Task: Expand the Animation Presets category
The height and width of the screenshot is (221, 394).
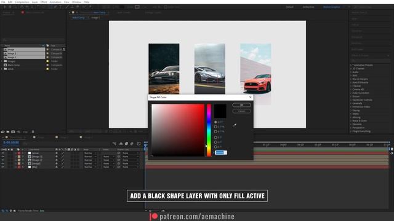Action: [351, 65]
